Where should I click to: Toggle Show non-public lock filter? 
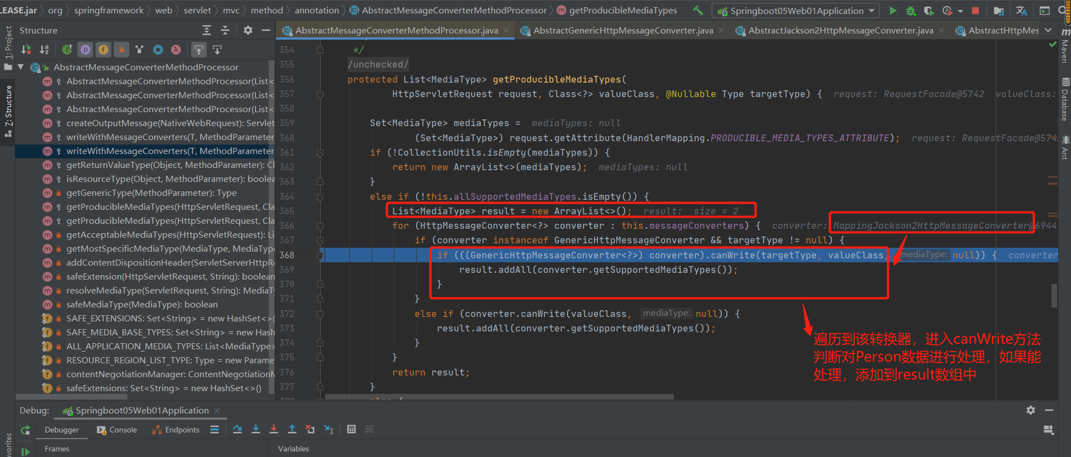[x=121, y=50]
